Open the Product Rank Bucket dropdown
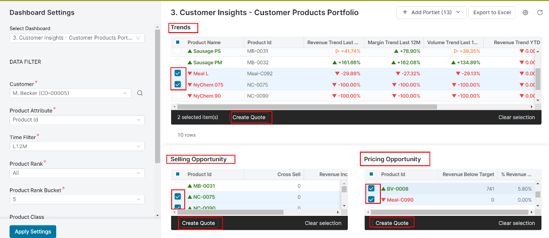 click(77, 199)
